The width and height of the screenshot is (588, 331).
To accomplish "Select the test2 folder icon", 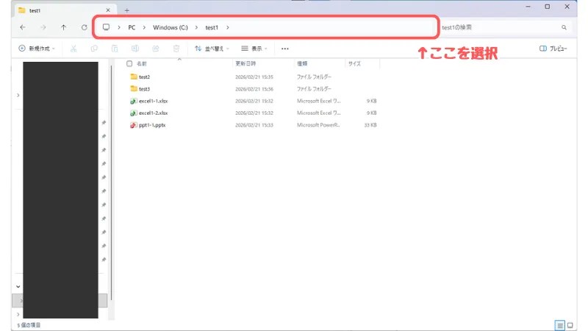I will [134, 76].
